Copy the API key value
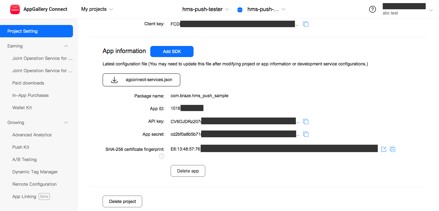Screen dimensions: 439x211 (306, 122)
